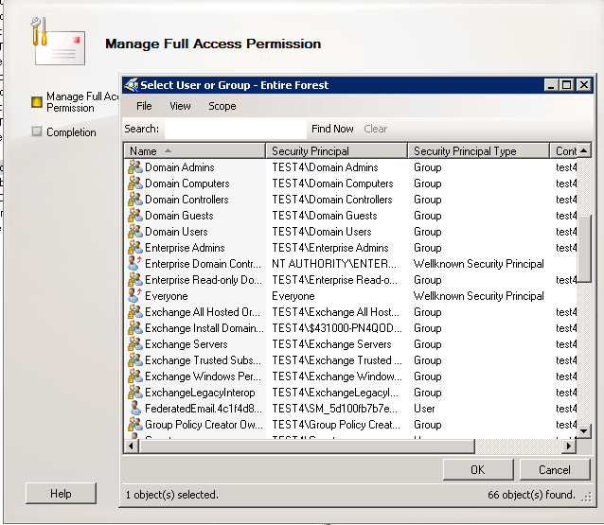
Task: Dismiss the dialog with Cancel
Action: tap(555, 469)
